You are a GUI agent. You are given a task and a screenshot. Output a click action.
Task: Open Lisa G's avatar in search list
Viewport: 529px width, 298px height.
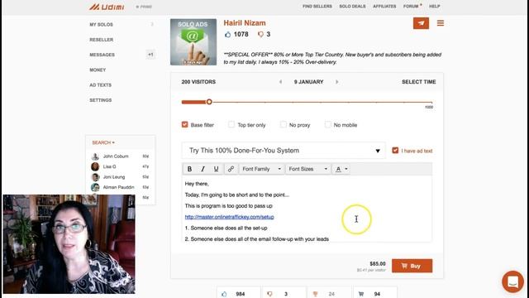(x=95, y=166)
